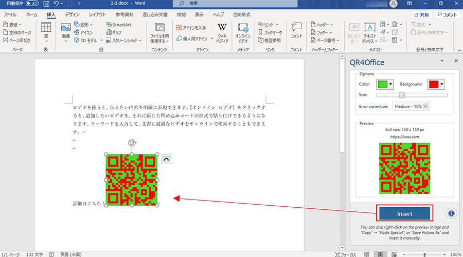The height and width of the screenshot is (257, 463).
Task: Open Customize Quick Access Toolbar dropdown
Action: coord(79,4)
